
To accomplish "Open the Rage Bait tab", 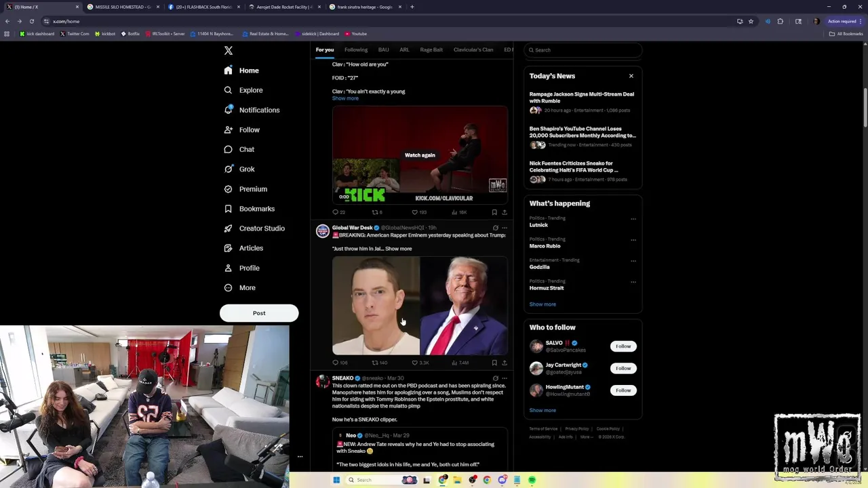I will [431, 49].
